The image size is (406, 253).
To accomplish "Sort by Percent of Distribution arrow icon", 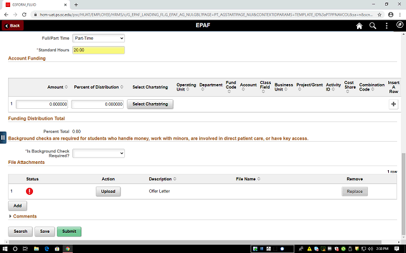I will pos(122,87).
